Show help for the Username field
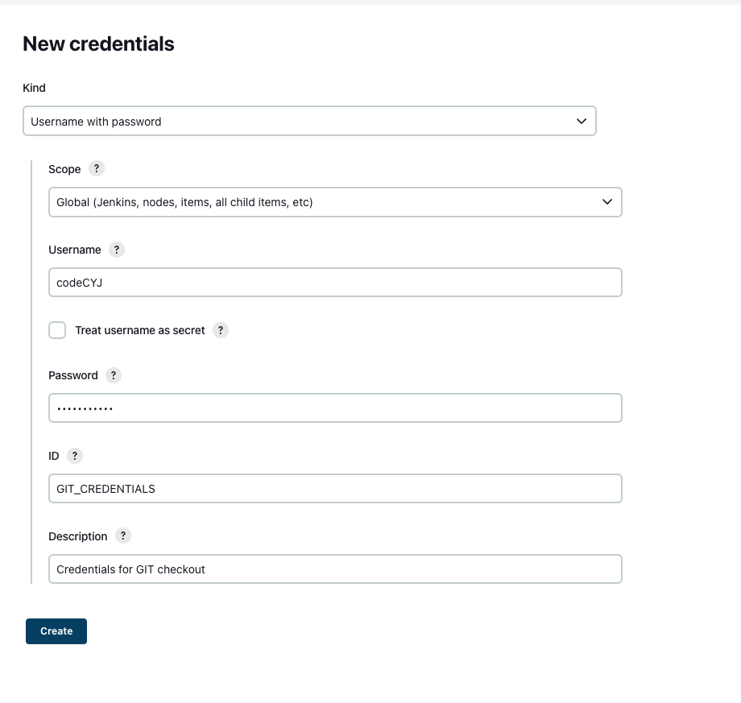This screenshot has height=703, width=741. click(x=117, y=250)
